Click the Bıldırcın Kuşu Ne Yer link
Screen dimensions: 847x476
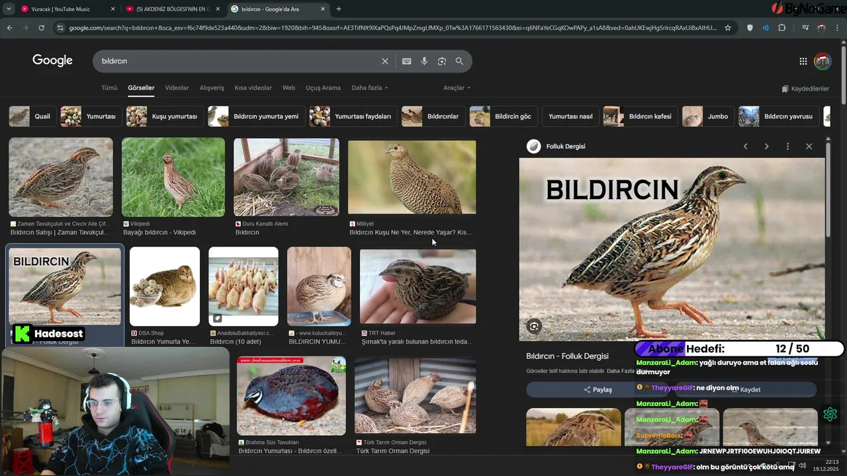410,233
